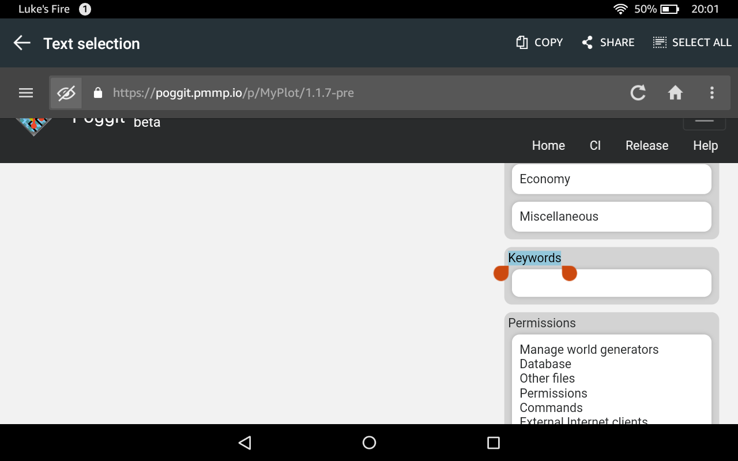Tap the 'Commands' permission entry
This screenshot has width=738, height=461.
point(551,408)
